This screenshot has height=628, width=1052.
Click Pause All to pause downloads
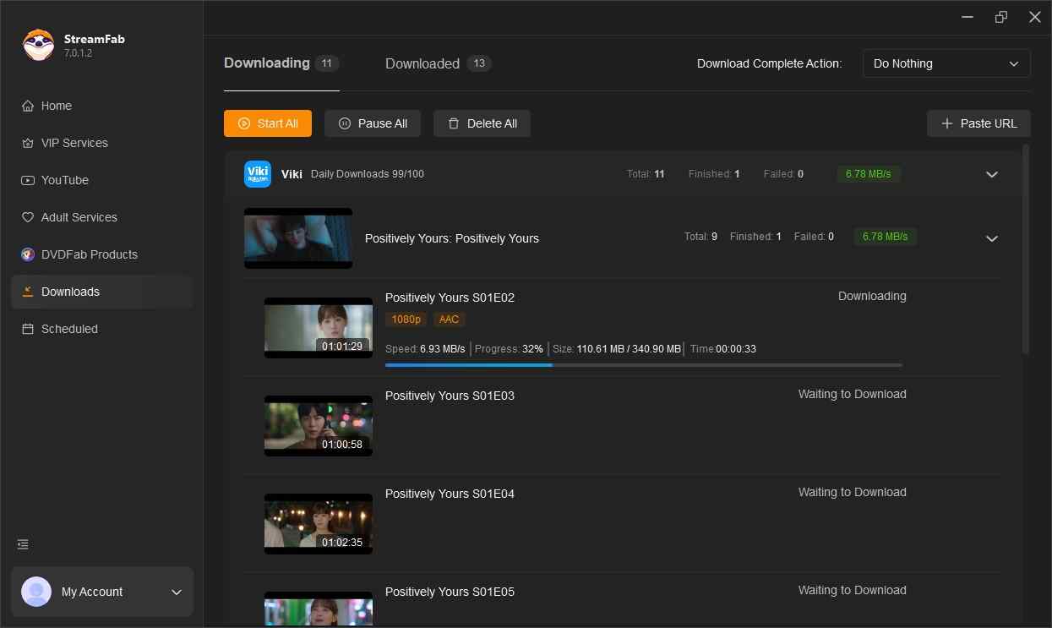pyautogui.click(x=373, y=123)
